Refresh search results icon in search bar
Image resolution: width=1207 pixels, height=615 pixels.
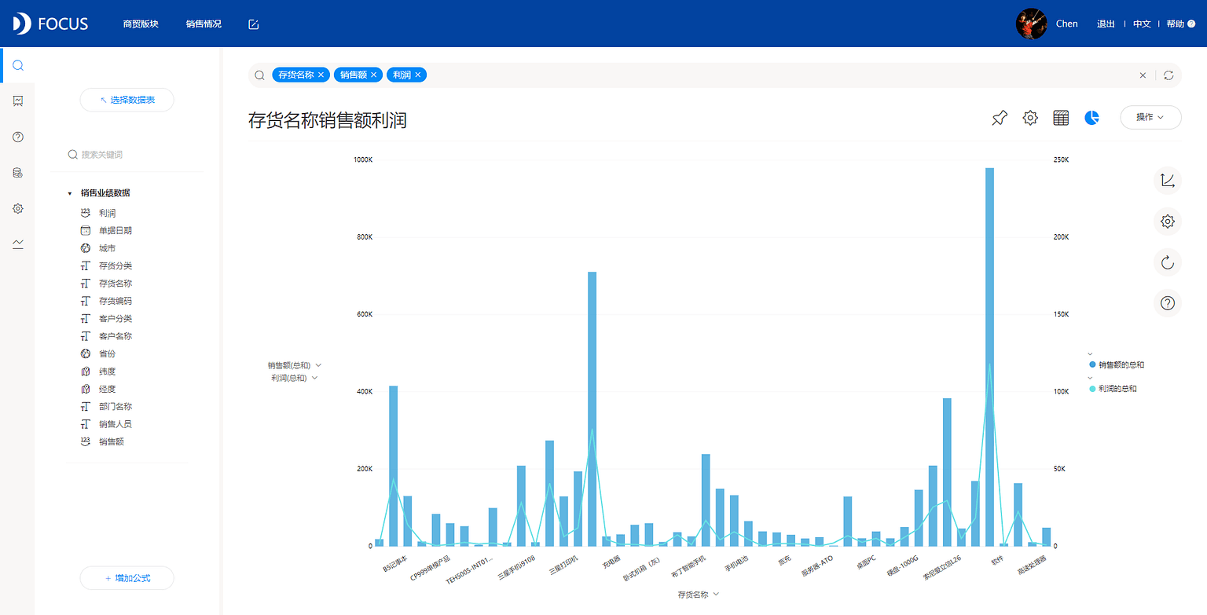point(1168,75)
